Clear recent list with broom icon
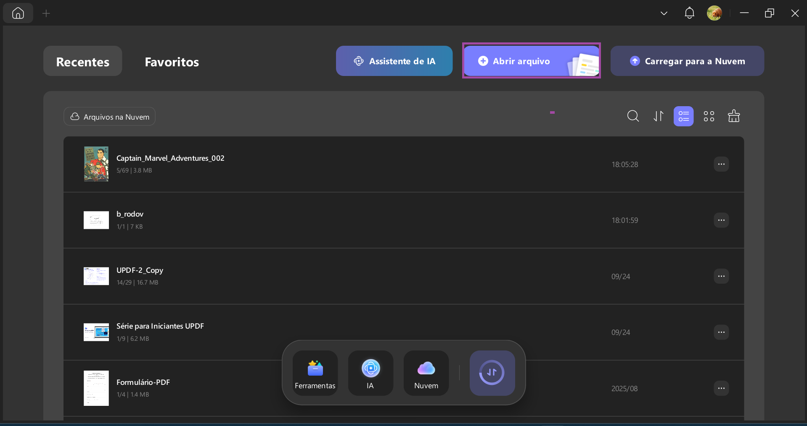The height and width of the screenshot is (426, 807). [734, 116]
